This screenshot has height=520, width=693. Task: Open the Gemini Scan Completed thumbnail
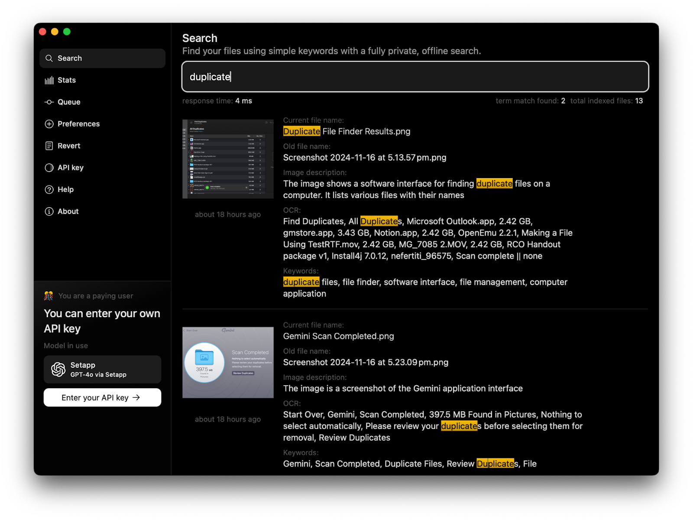(x=228, y=362)
